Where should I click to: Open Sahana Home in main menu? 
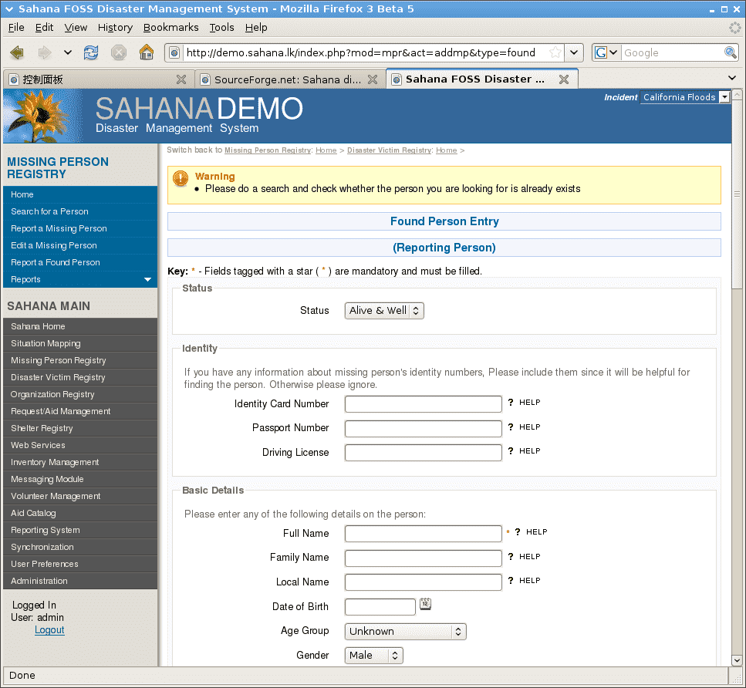tap(80, 326)
